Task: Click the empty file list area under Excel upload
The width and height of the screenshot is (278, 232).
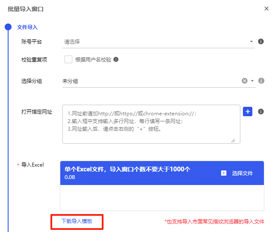Action: pyautogui.click(x=162, y=198)
